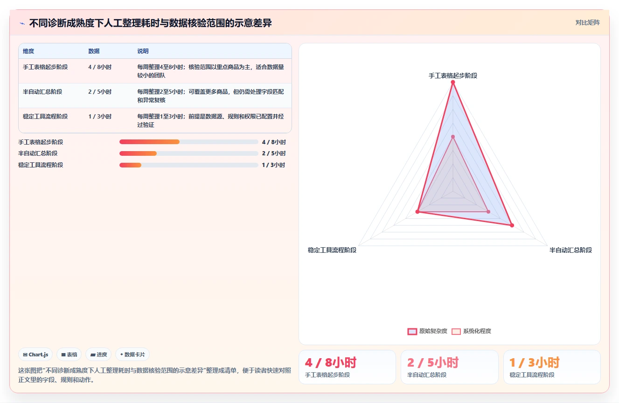The height and width of the screenshot is (403, 619).
Task: Click the 4 / 8小时 value beside progress bar
Action: [x=274, y=142]
